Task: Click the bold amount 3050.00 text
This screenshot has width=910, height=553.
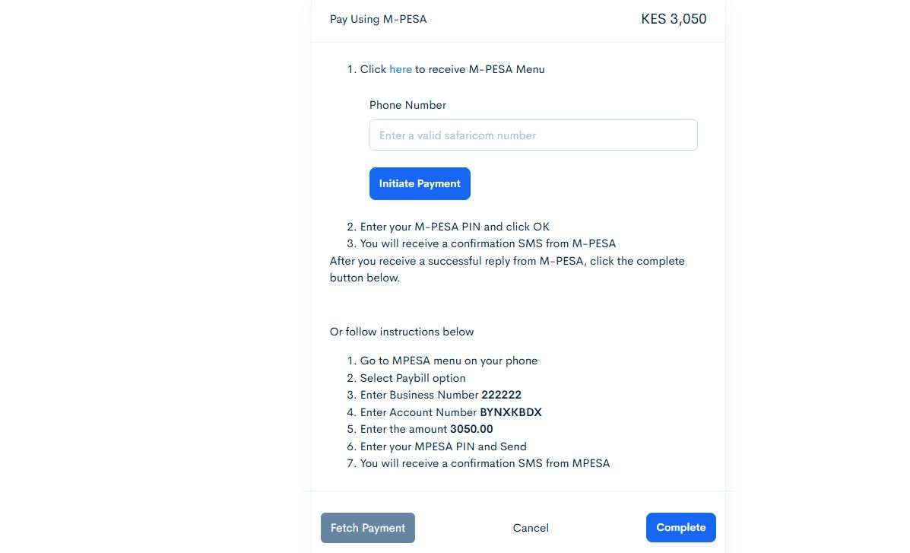Action: 471,429
